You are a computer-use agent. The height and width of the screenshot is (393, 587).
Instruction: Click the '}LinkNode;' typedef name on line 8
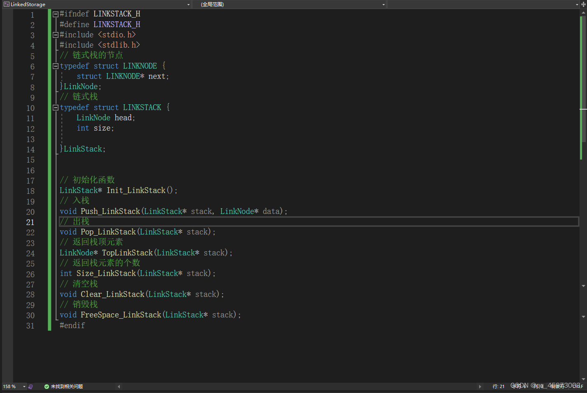coord(81,87)
